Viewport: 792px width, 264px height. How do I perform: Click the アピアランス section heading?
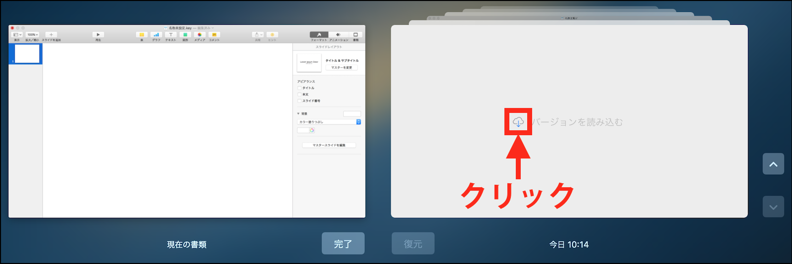(x=306, y=82)
